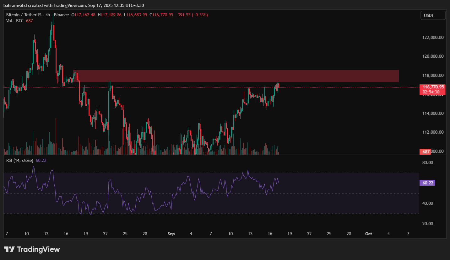Click the TradingView logo icon
The width and height of the screenshot is (450, 260).
[x=9, y=249]
